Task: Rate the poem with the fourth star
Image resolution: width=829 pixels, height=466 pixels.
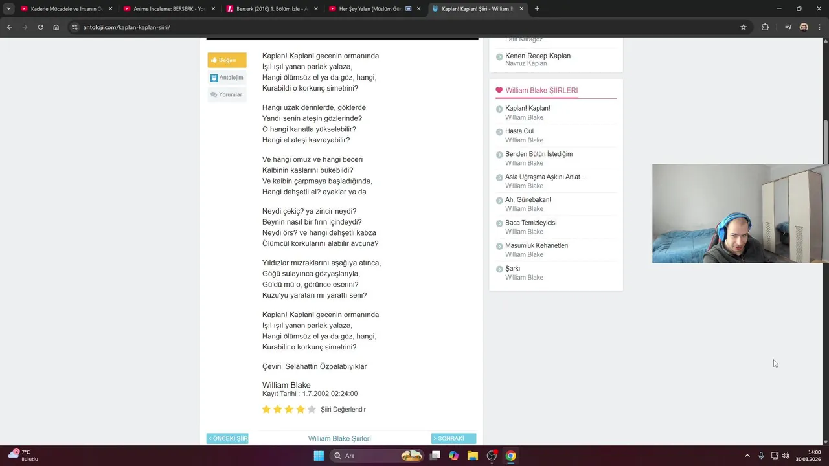Action: tap(301, 410)
